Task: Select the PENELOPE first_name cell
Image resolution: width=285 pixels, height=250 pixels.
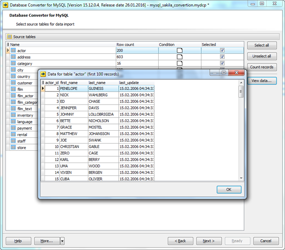Action: 74,88
